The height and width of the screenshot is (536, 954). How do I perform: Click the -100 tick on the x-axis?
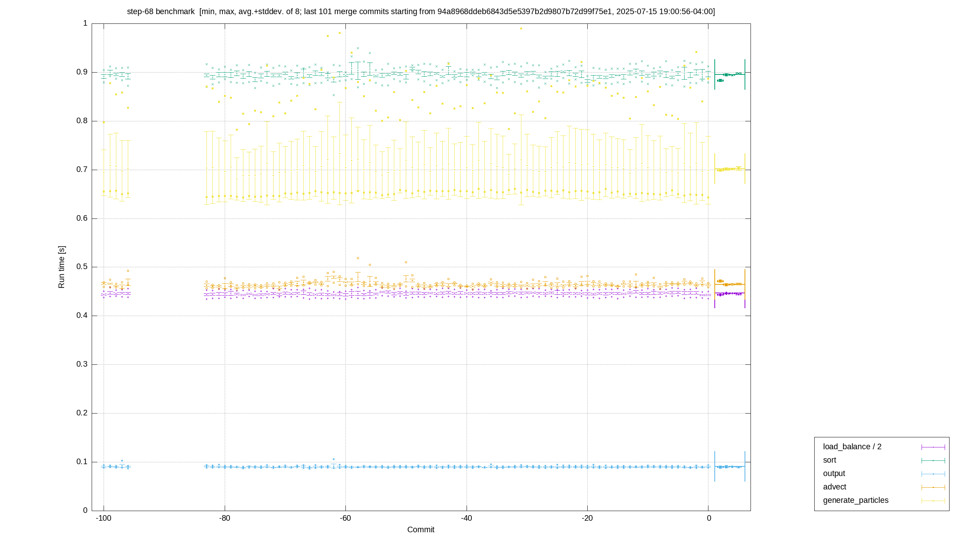104,518
